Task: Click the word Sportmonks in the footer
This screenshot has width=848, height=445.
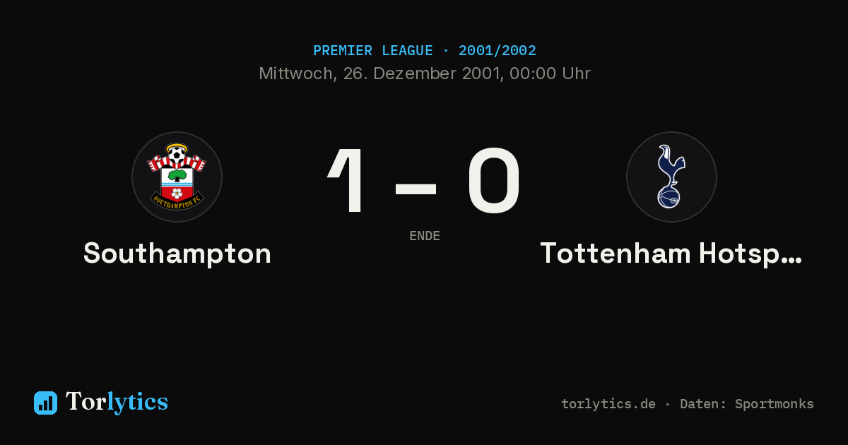Action: coord(775,404)
